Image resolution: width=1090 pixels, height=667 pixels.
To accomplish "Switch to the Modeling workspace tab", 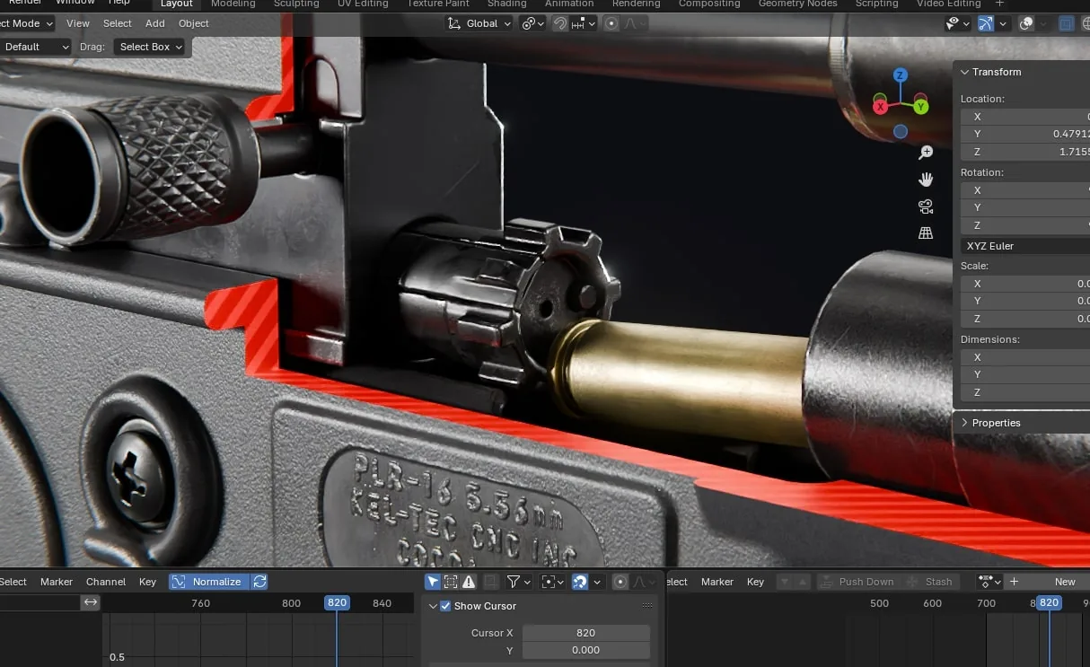I will 233,4.
